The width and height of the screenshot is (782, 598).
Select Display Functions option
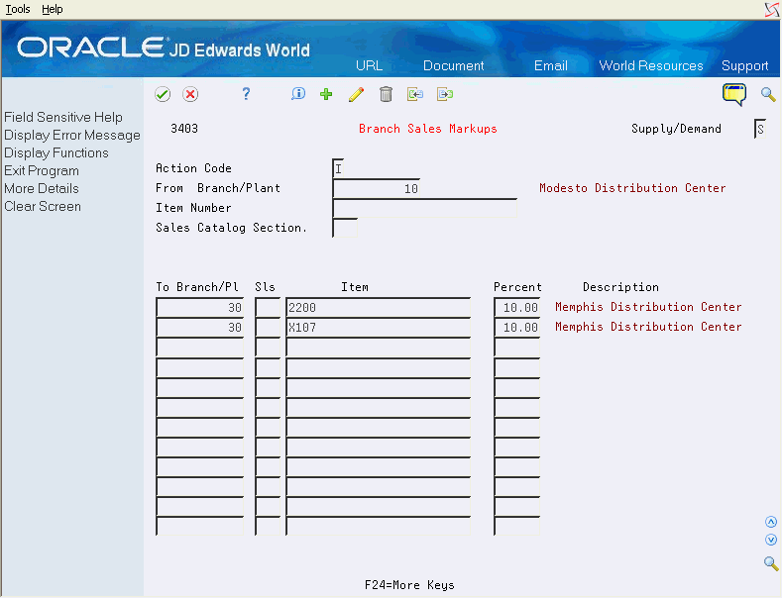pyautogui.click(x=56, y=153)
